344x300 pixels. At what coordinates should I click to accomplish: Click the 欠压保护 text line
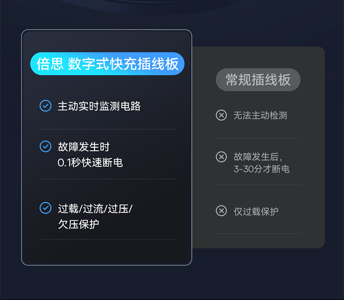[x=78, y=224]
